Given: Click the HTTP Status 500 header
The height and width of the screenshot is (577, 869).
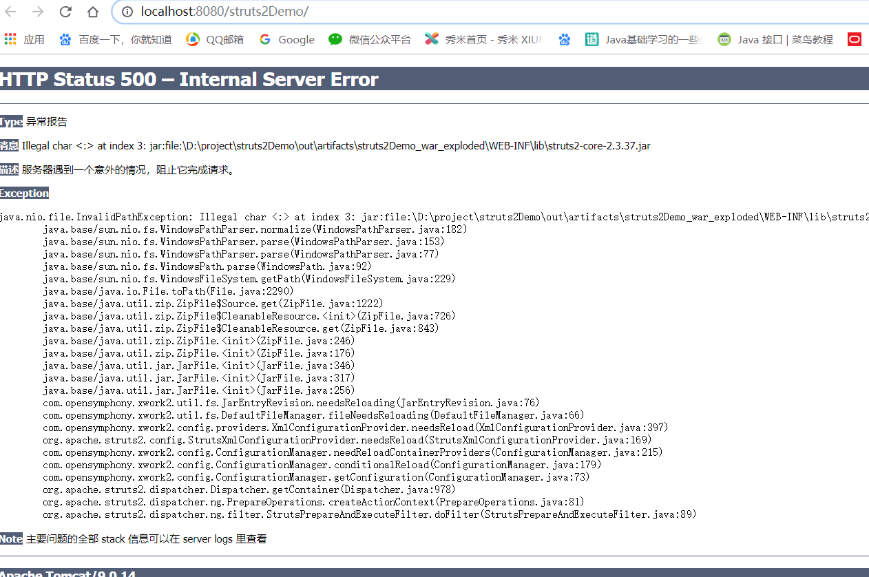Looking at the screenshot, I should [188, 79].
